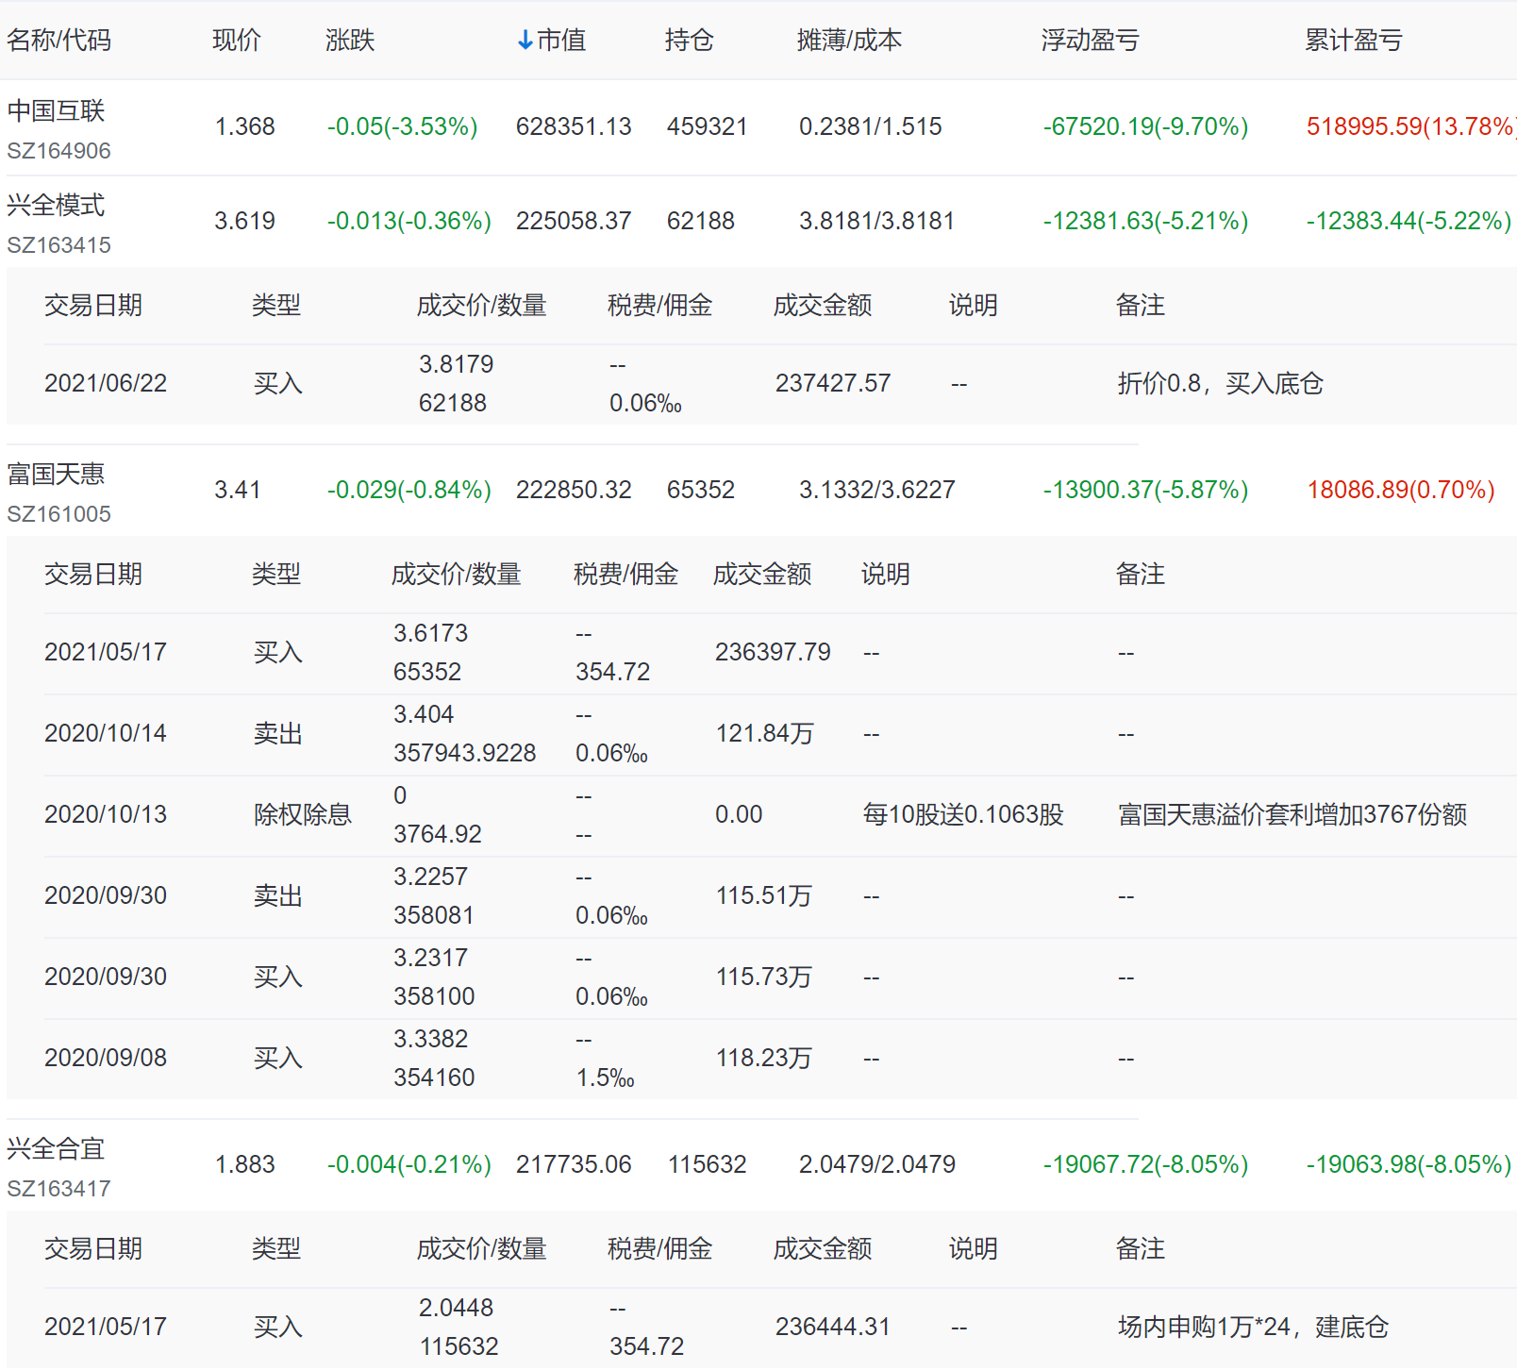
Task: Select market value 222850.32
Action: click(574, 490)
